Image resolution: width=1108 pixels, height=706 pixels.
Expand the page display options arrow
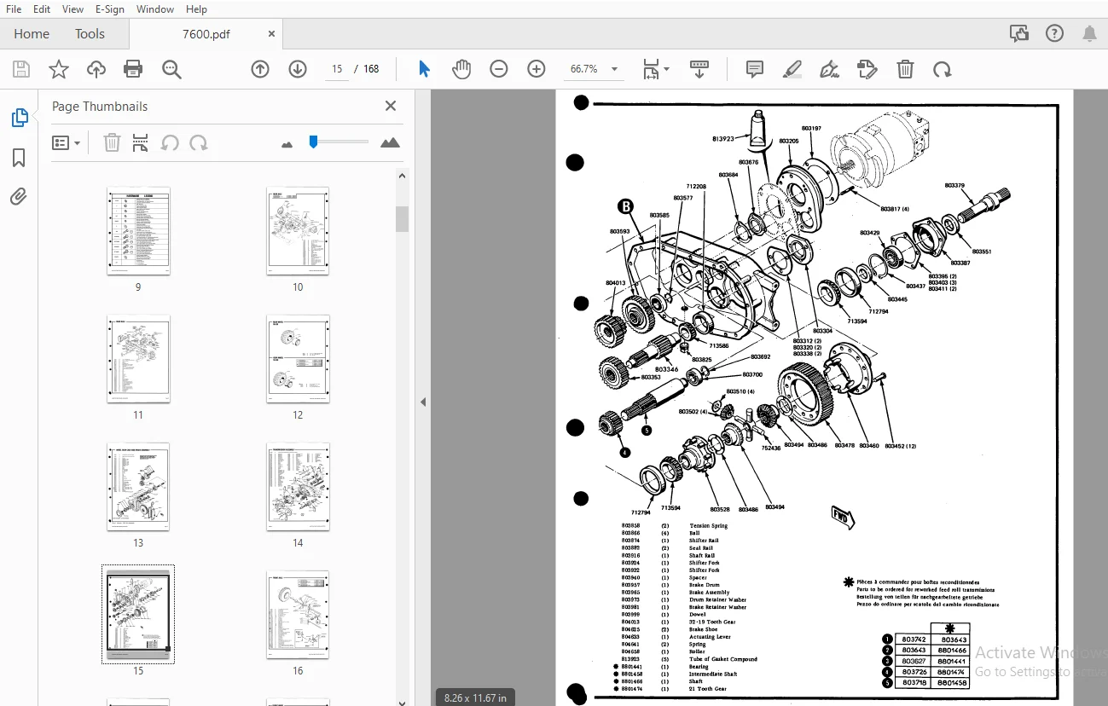pyautogui.click(x=666, y=69)
